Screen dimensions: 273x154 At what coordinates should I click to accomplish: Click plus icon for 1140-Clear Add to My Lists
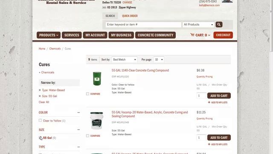209,102
